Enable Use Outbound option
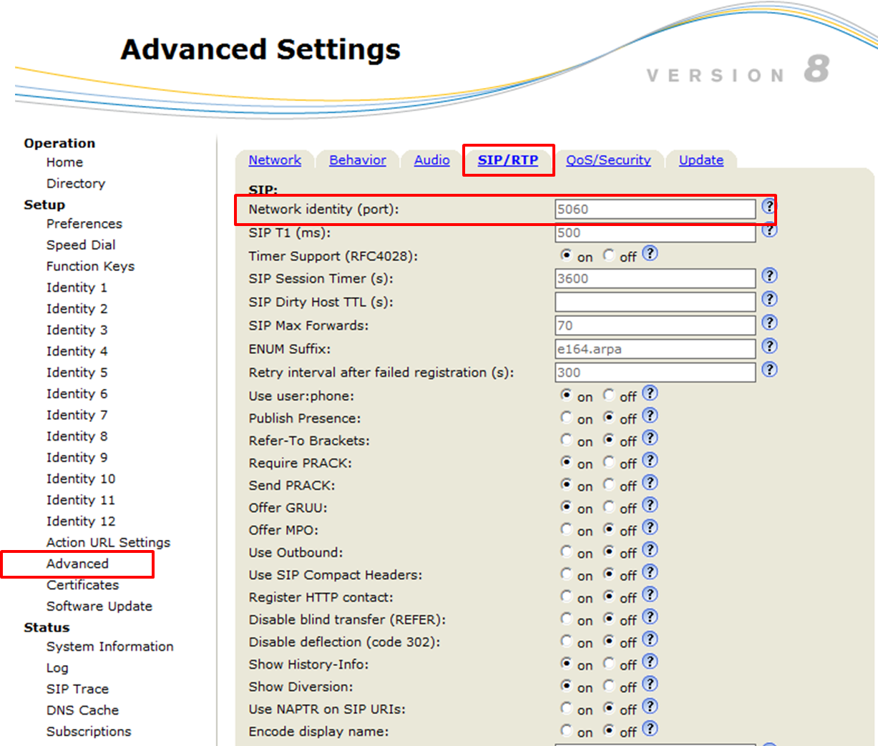Screen dimensions: 878x746 coord(567,551)
